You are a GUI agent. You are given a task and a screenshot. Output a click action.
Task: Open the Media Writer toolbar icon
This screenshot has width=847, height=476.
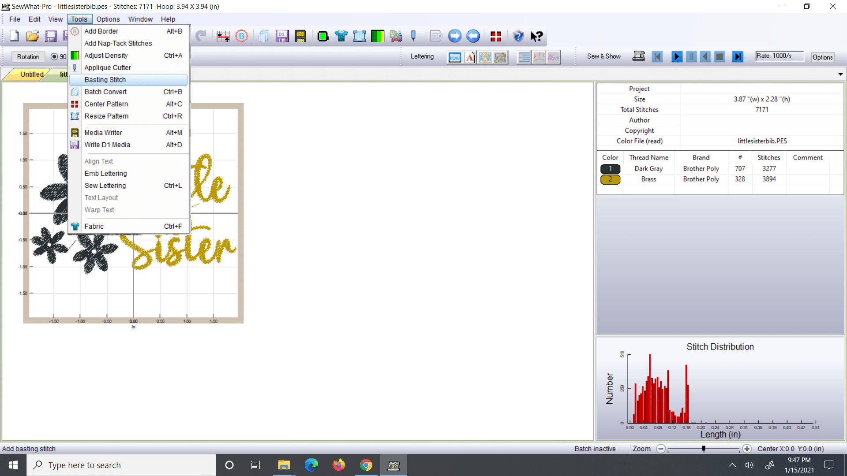(300, 36)
